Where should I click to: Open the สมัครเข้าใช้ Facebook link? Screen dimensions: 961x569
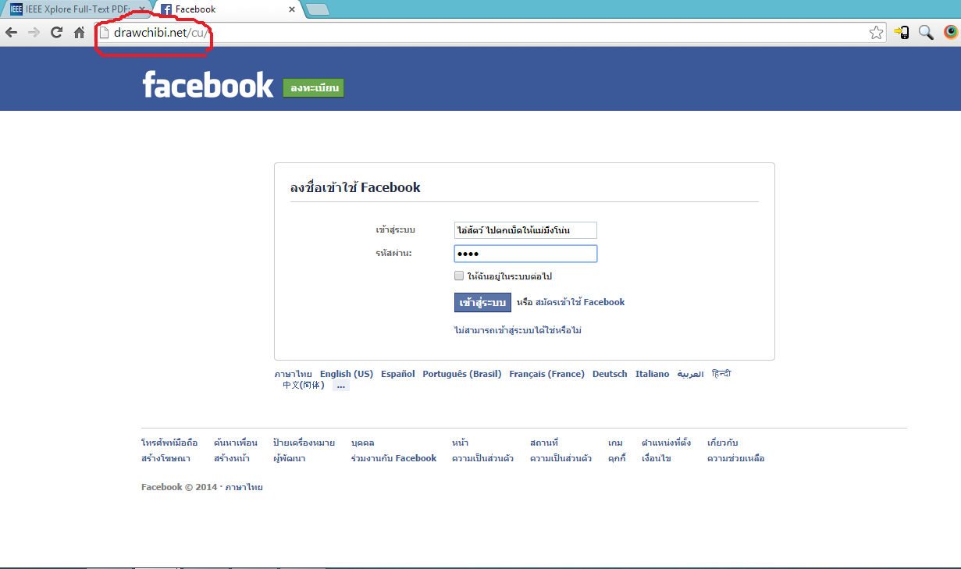[580, 302]
